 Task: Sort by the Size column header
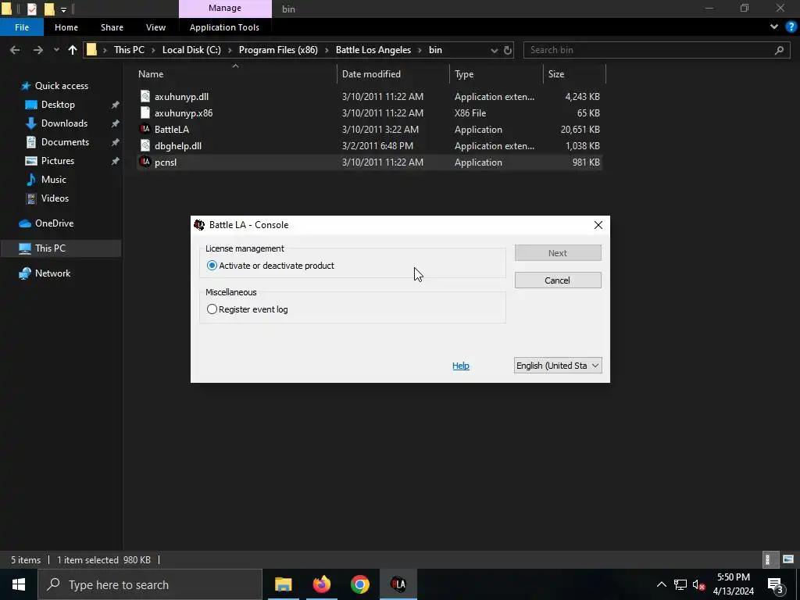555,74
